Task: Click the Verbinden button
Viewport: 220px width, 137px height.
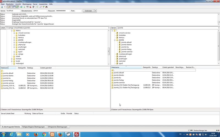Action: click(88, 11)
